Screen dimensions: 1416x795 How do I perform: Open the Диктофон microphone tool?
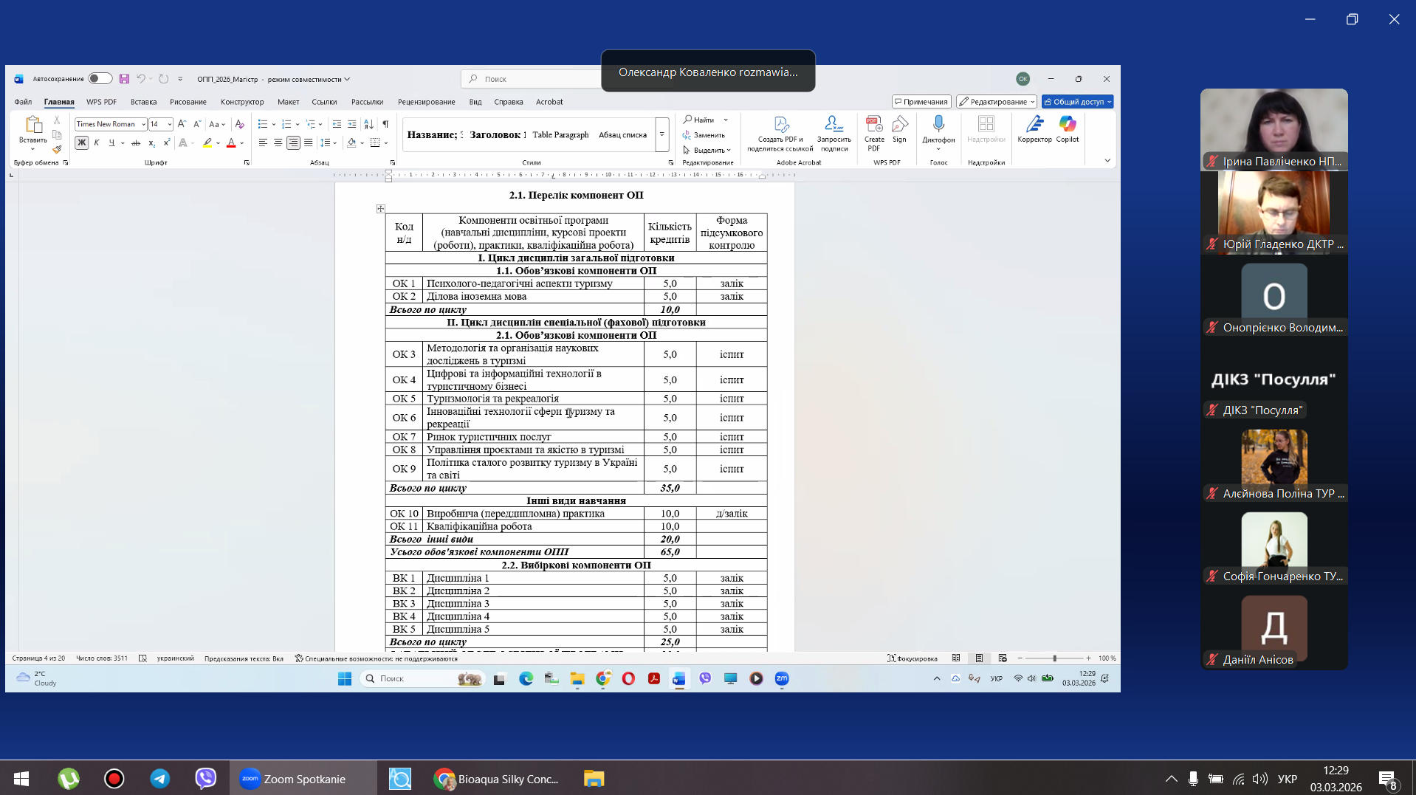point(938,128)
